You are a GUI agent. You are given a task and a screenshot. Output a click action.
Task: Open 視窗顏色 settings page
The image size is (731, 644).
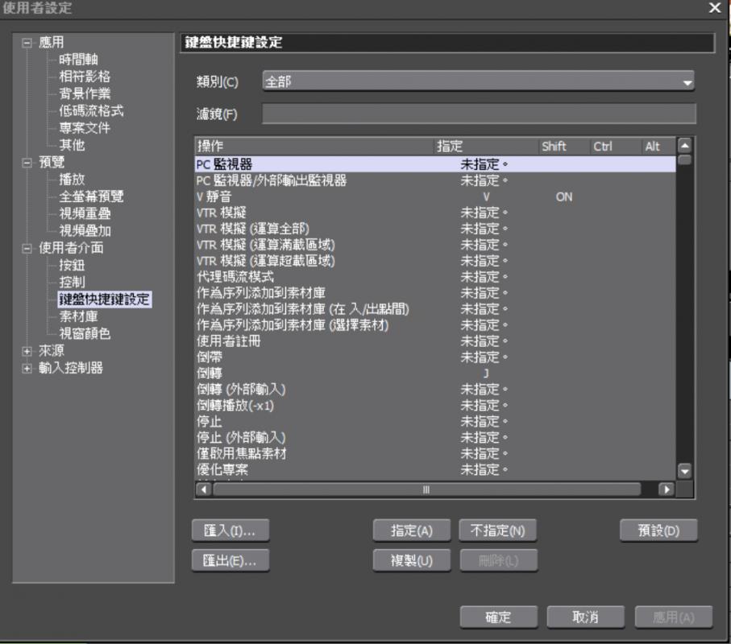85,334
